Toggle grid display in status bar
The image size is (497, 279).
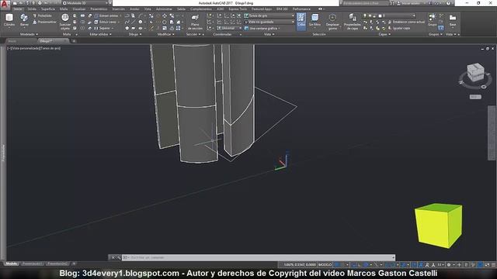click(x=338, y=264)
